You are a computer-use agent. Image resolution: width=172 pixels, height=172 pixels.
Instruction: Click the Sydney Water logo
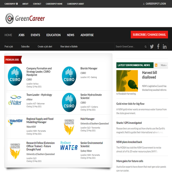coord(69,146)
